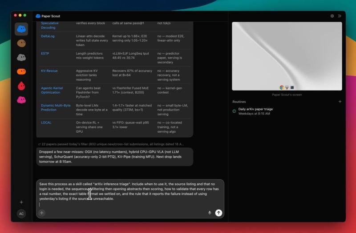Open the KV-Rescue paper link
This screenshot has height=233, width=356.
[49, 71]
